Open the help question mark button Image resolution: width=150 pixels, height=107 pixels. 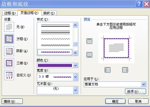[139, 4]
